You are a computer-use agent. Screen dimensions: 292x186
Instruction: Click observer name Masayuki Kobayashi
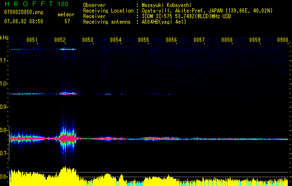tap(167, 5)
